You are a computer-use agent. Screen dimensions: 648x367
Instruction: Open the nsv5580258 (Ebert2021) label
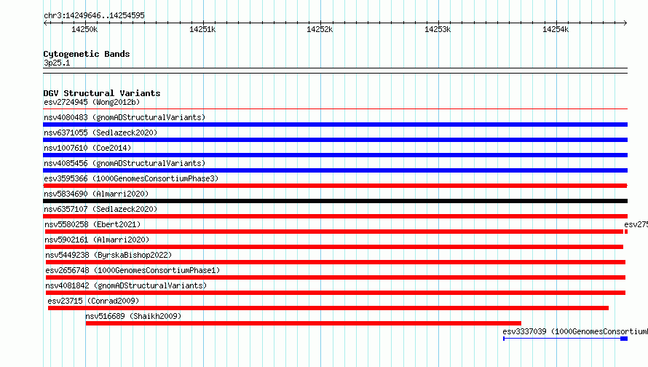(92, 224)
